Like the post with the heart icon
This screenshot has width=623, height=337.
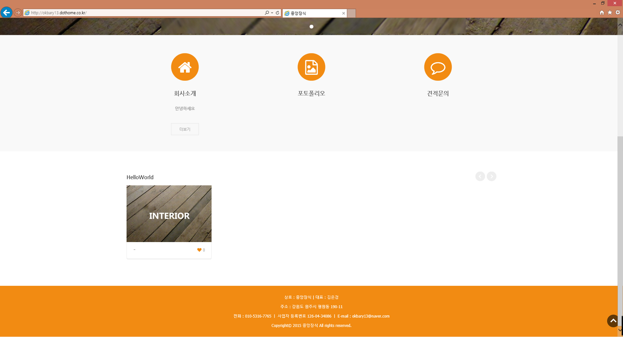click(199, 250)
